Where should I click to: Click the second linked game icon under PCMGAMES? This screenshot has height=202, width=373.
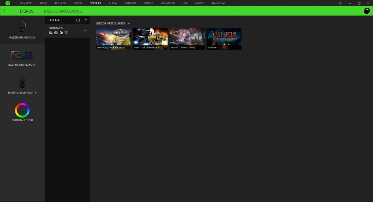click(x=56, y=32)
